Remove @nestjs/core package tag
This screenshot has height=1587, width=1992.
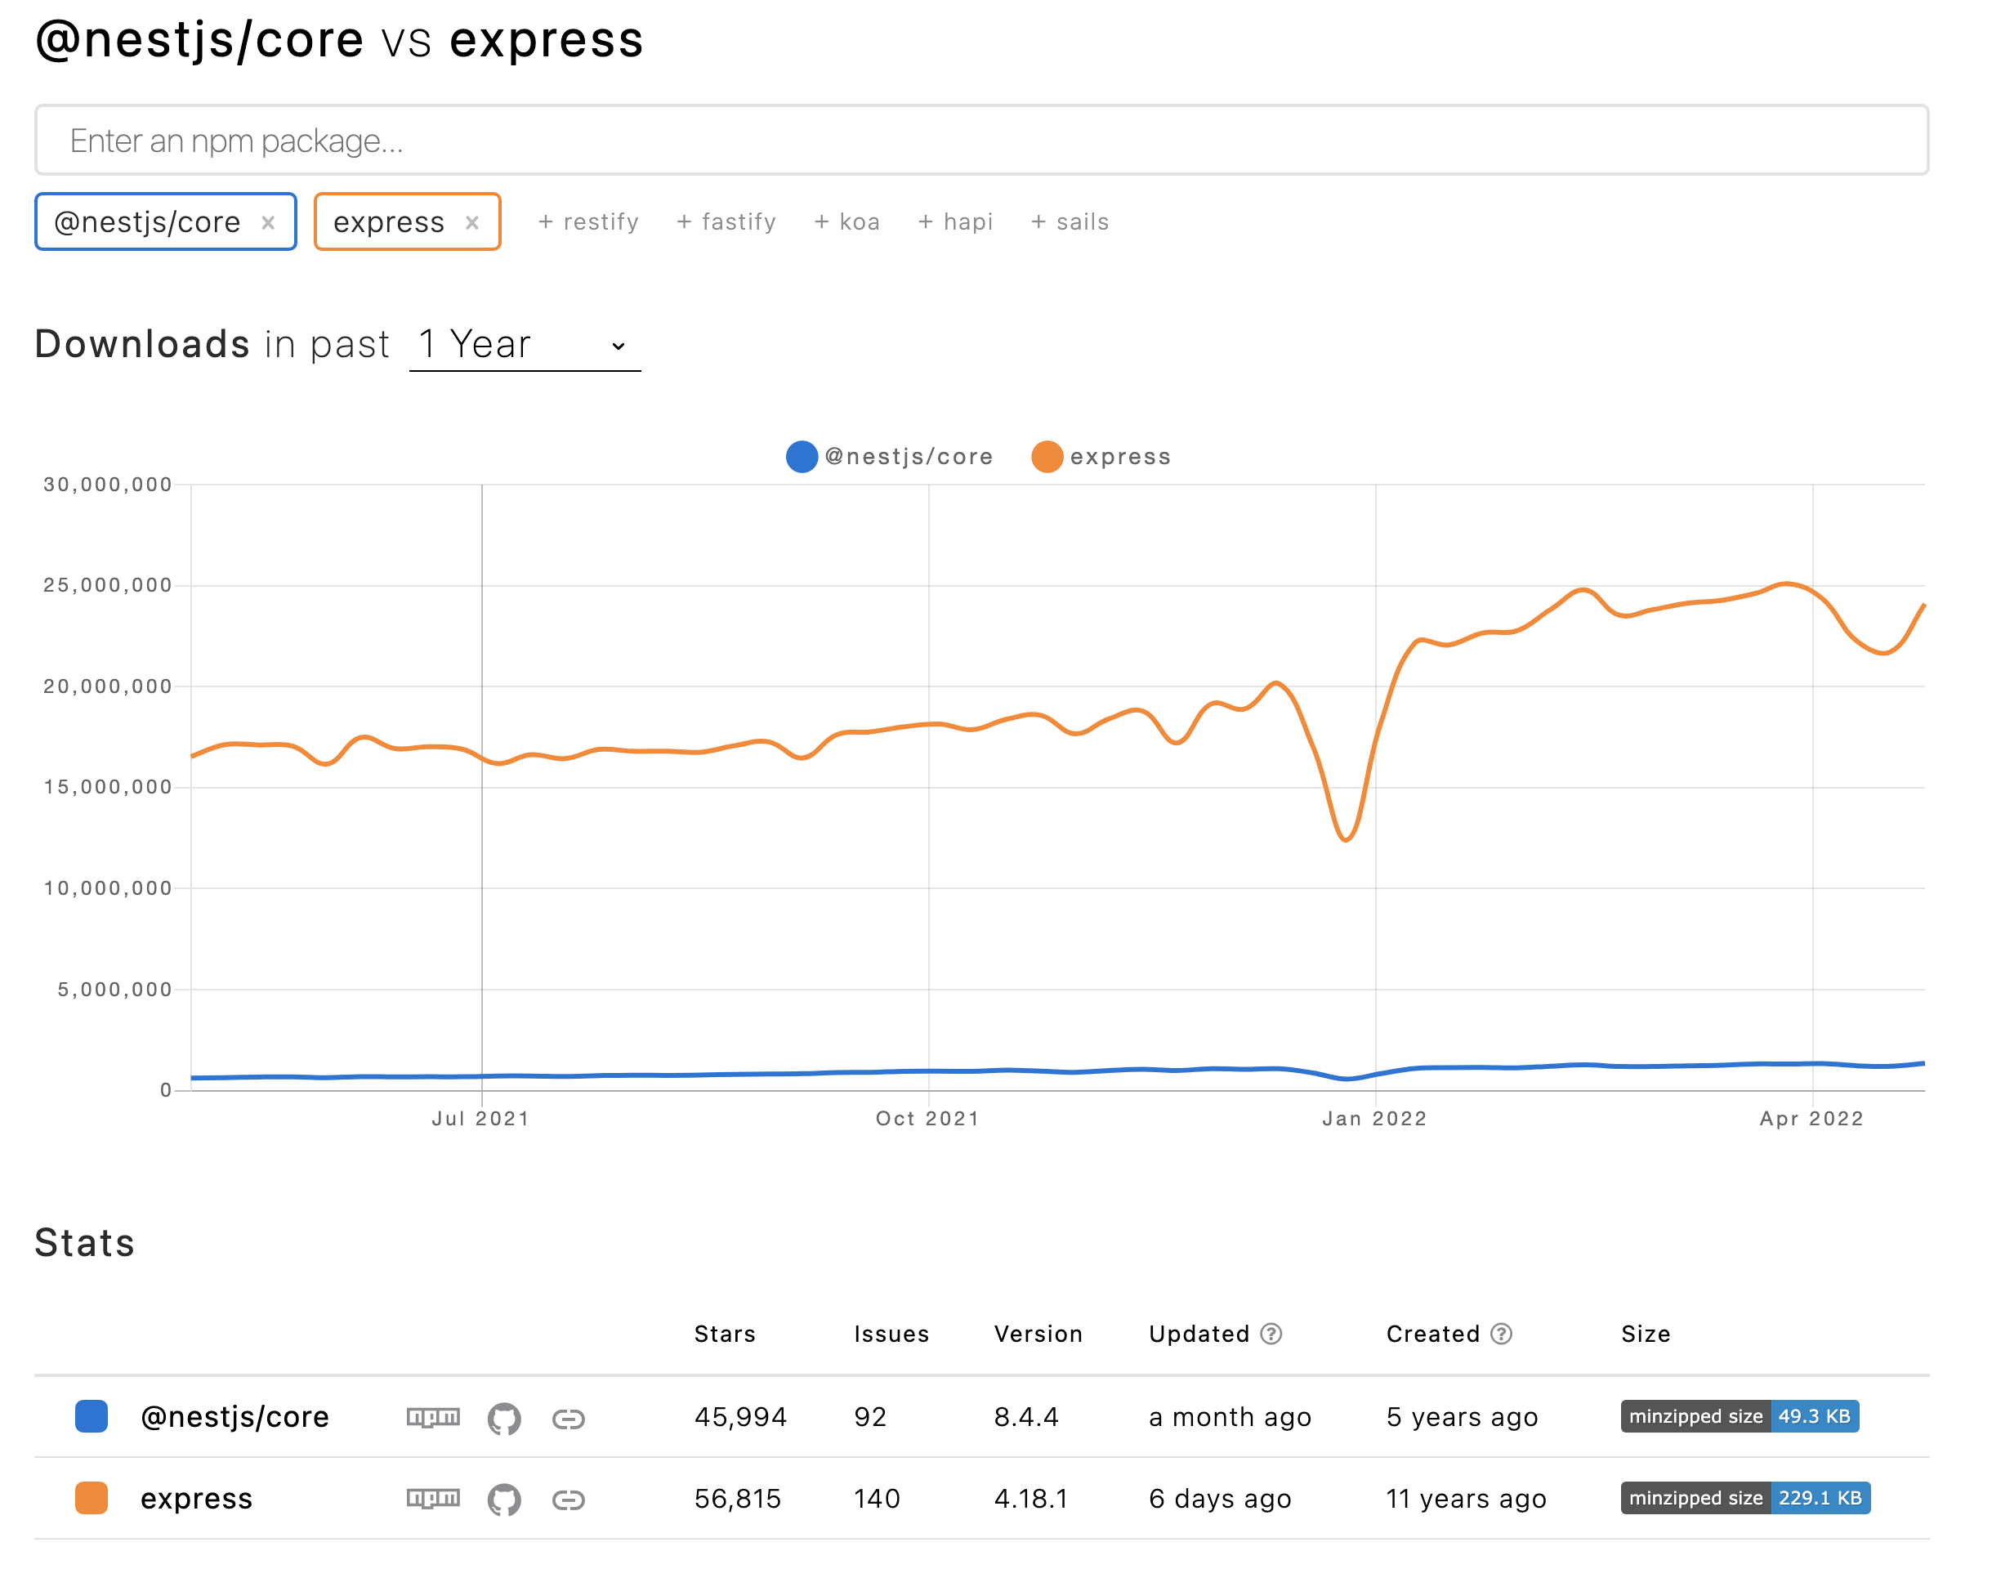tap(268, 223)
